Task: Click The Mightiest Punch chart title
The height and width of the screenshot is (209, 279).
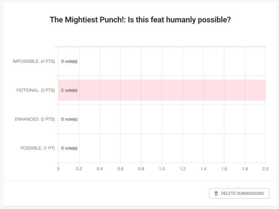Action: 140,20
